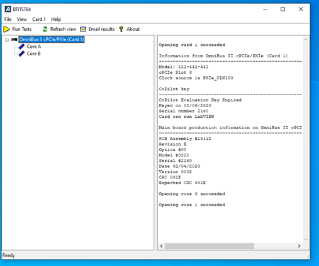Click 'Opening core 1 succeeded' line
319x266 pixels.
click(x=192, y=205)
